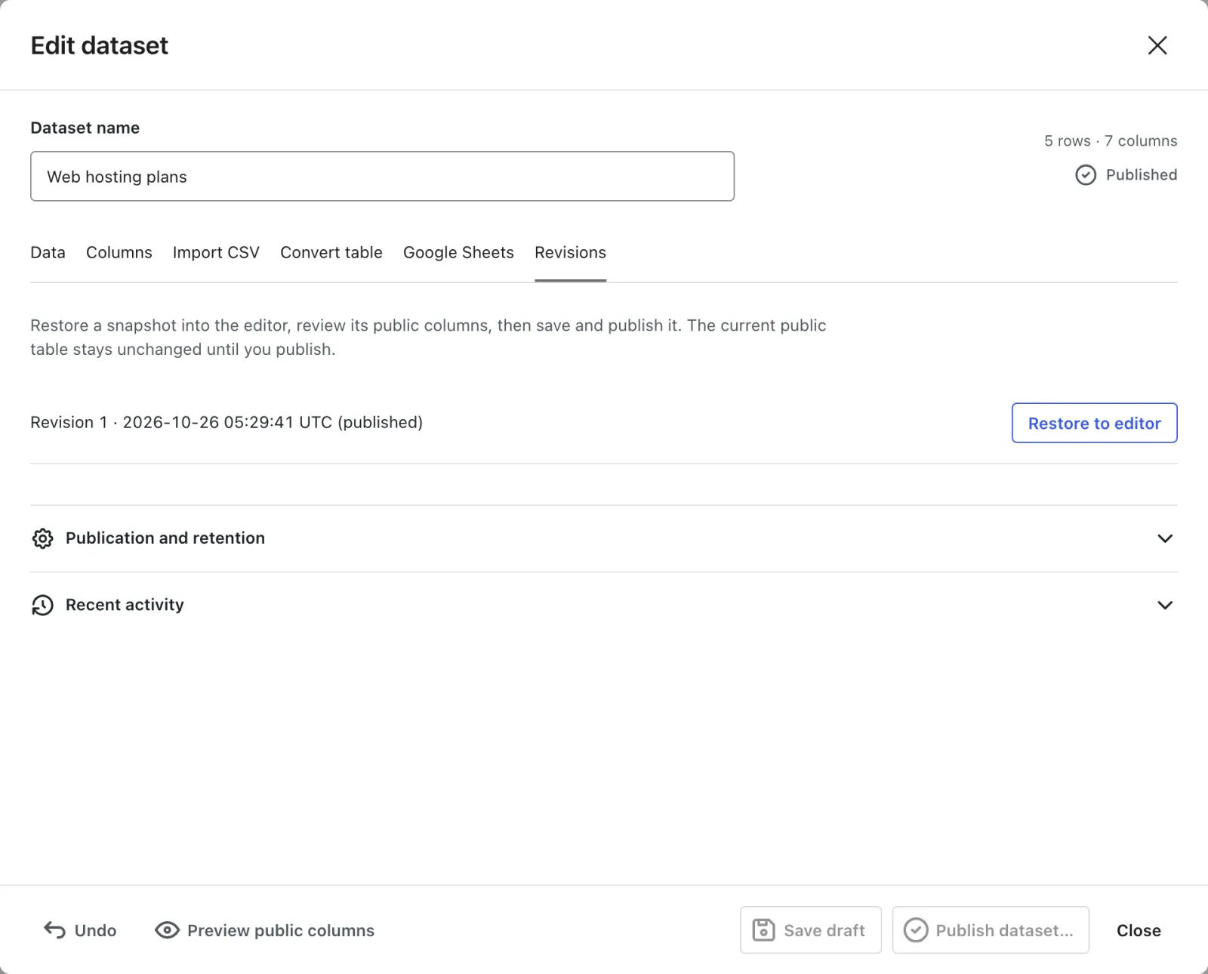
Task: Open the Recent activity section title
Action: pos(125,605)
